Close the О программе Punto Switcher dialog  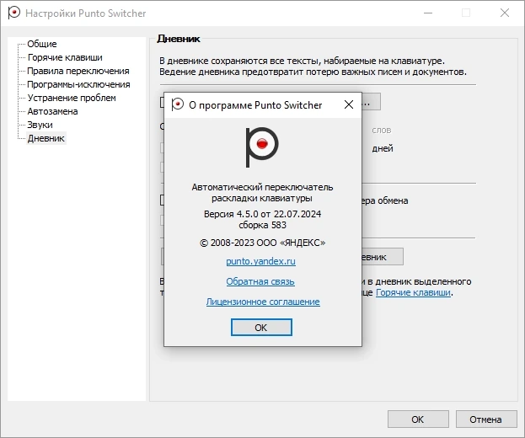pyautogui.click(x=349, y=104)
